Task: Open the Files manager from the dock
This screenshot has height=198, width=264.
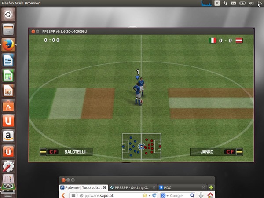Action: click(8, 29)
